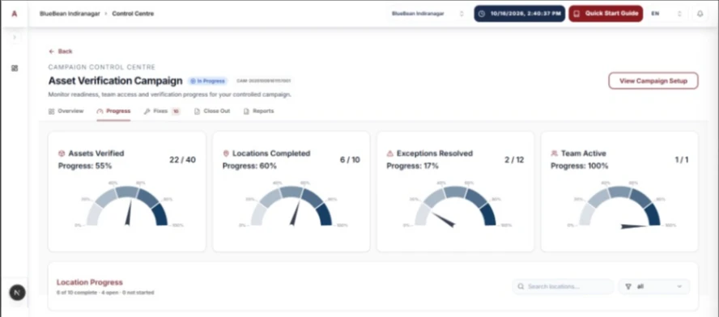Go back using the Back link
719x317 pixels.
[x=61, y=51]
